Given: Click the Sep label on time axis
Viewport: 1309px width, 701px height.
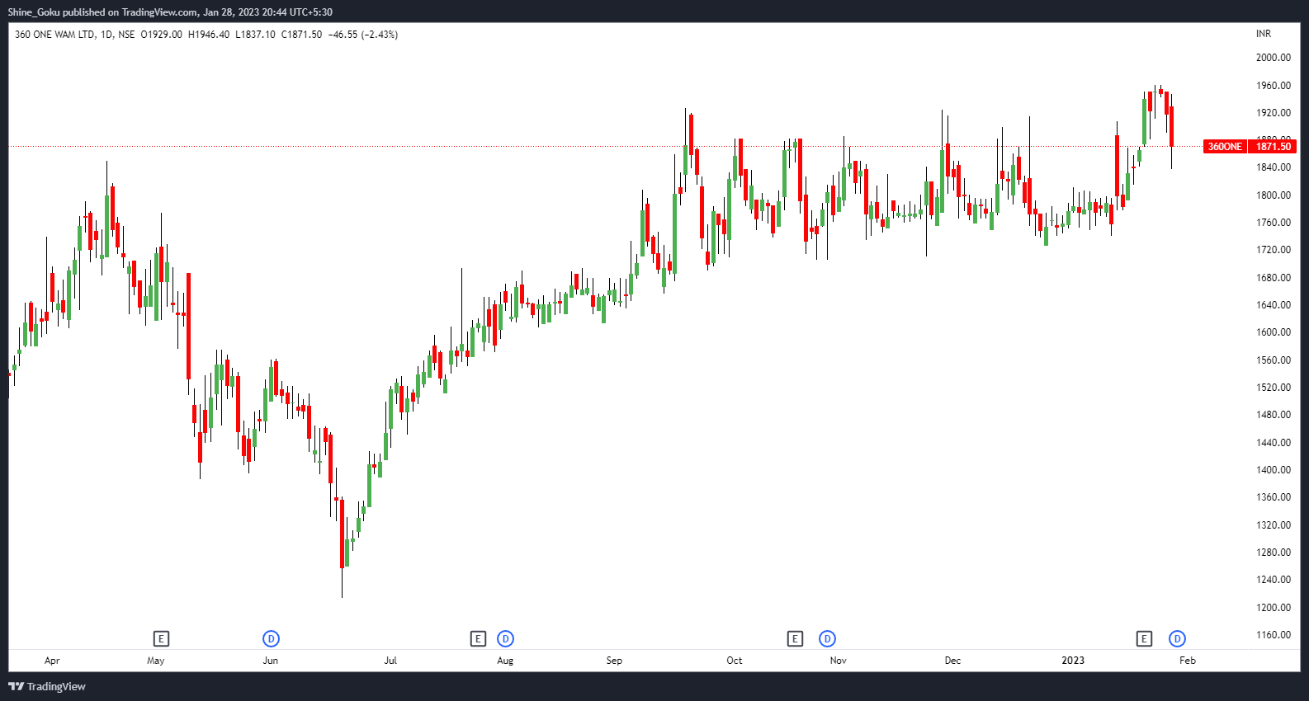Looking at the screenshot, I should (614, 661).
